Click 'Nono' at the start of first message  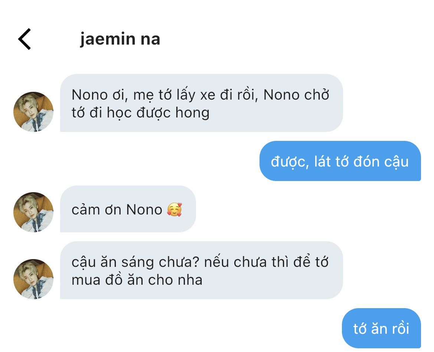[89, 95]
